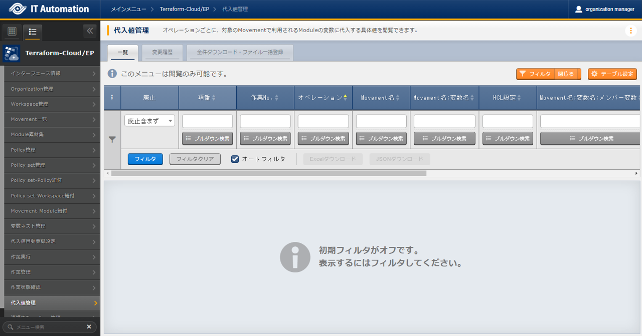Select the list view sidebar icon
This screenshot has height=336, width=642.
pos(33,32)
